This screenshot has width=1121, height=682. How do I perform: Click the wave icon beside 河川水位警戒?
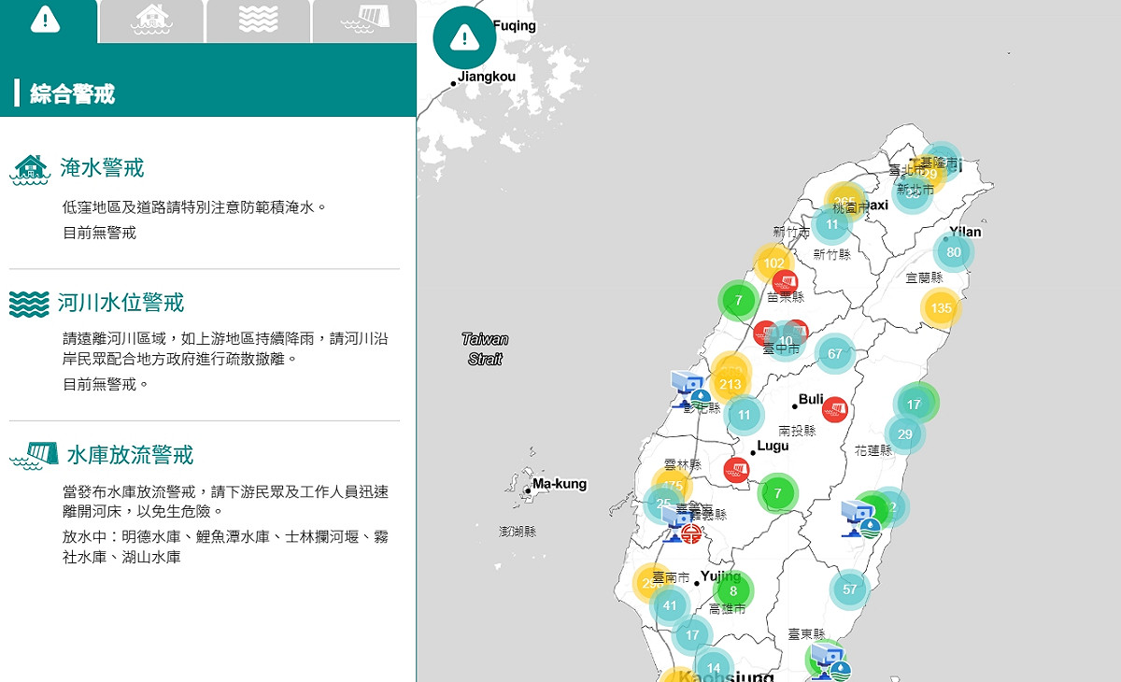coord(29,304)
